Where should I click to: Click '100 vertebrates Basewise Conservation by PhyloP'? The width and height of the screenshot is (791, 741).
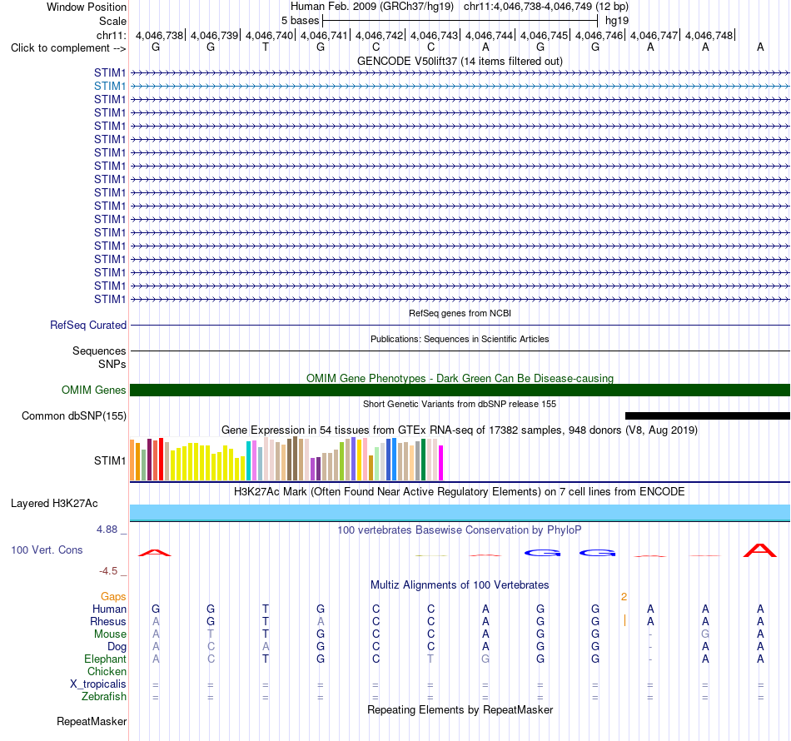pyautogui.click(x=460, y=530)
